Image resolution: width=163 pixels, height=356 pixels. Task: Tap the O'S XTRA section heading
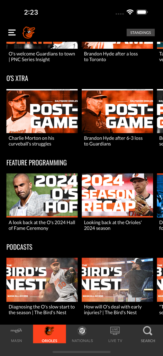[17, 78]
